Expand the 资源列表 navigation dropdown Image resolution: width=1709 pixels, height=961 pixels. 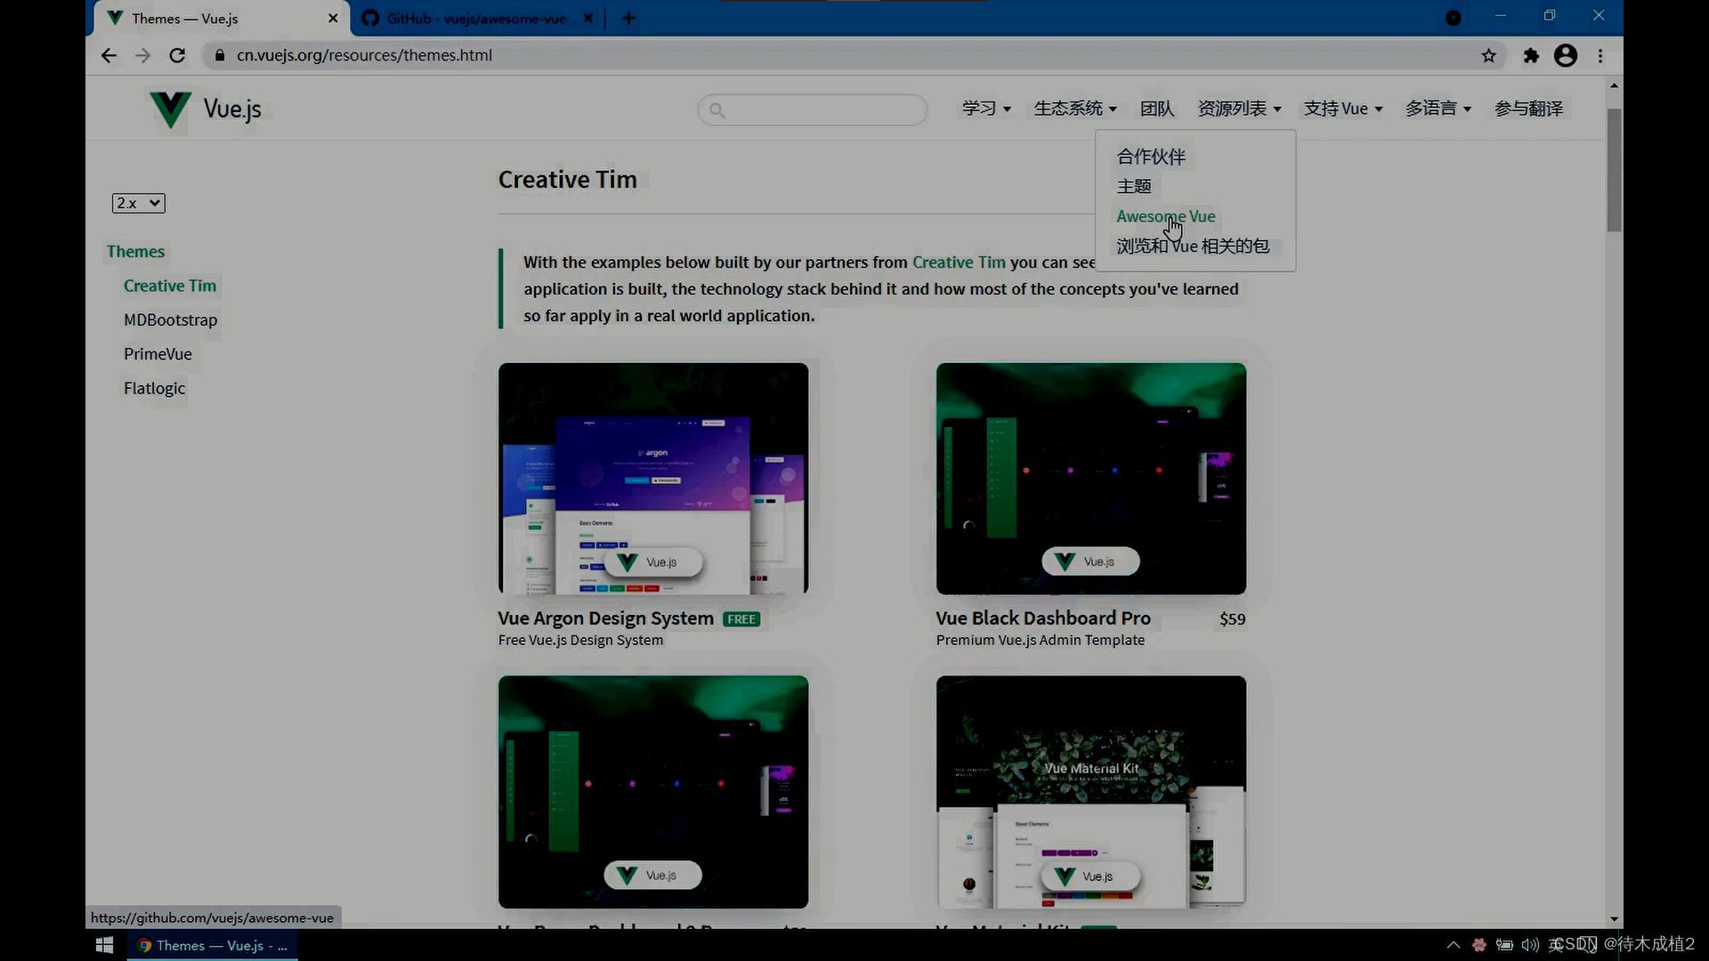pyautogui.click(x=1239, y=109)
